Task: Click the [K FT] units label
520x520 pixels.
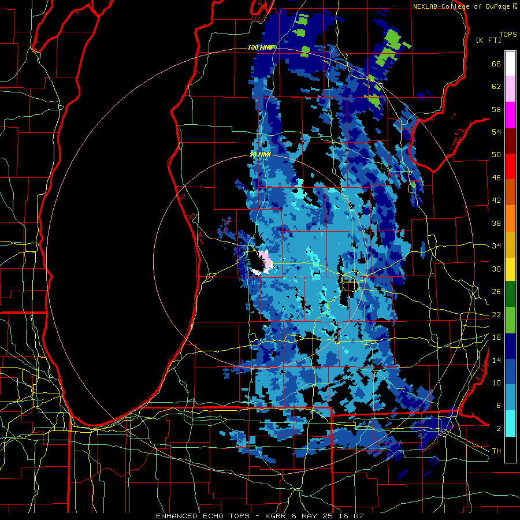Action: [x=488, y=40]
